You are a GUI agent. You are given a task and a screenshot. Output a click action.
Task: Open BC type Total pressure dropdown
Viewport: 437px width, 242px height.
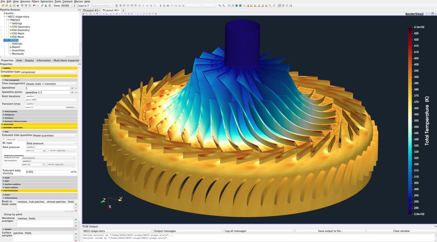click(51, 143)
